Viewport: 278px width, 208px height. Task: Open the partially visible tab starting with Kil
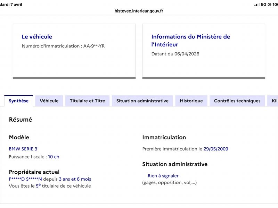pos(274,101)
